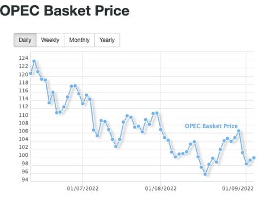Click the OPEC Basket Price series label

coord(211,126)
